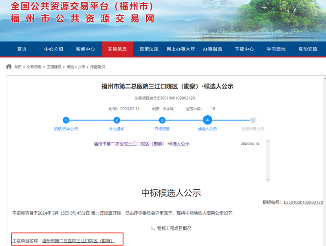Open 网上办事大厅 menu item

(181, 49)
